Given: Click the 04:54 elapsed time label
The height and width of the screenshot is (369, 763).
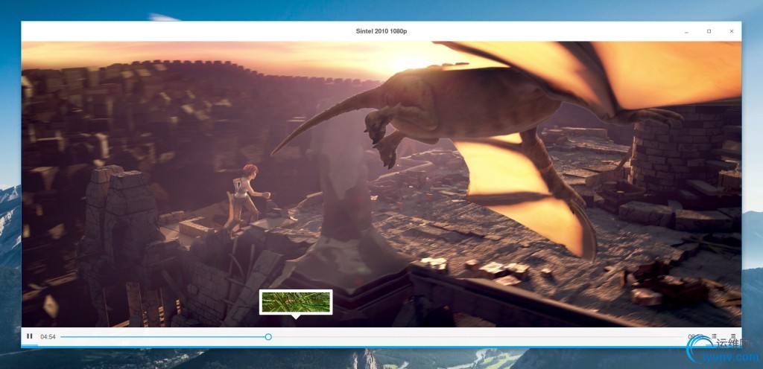Looking at the screenshot, I should [48, 336].
